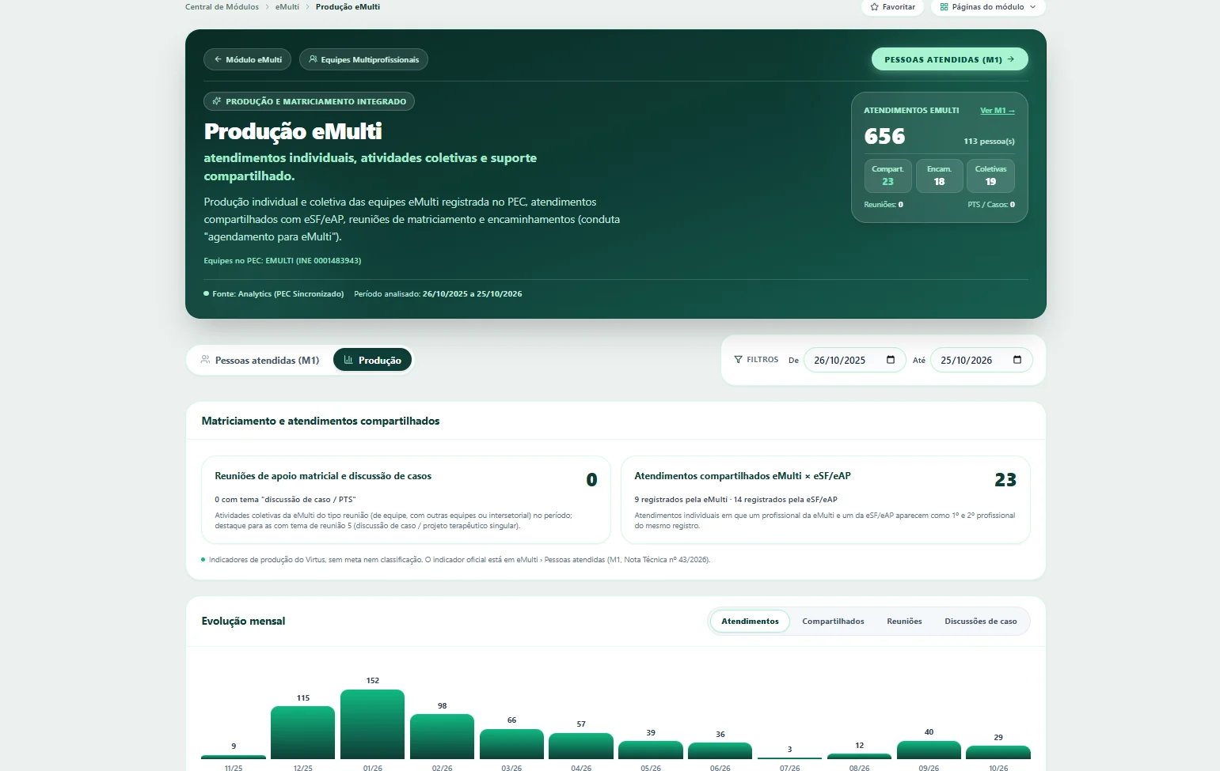Image resolution: width=1220 pixels, height=771 pixels.
Task: Click the Reuniões de apoio matricial card
Action: point(406,500)
